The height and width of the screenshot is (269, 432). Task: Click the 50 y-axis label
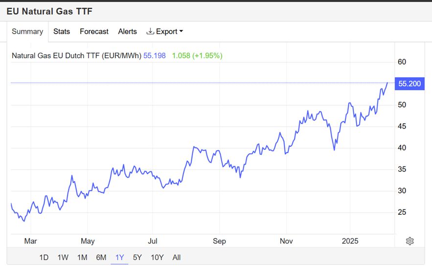402,105
